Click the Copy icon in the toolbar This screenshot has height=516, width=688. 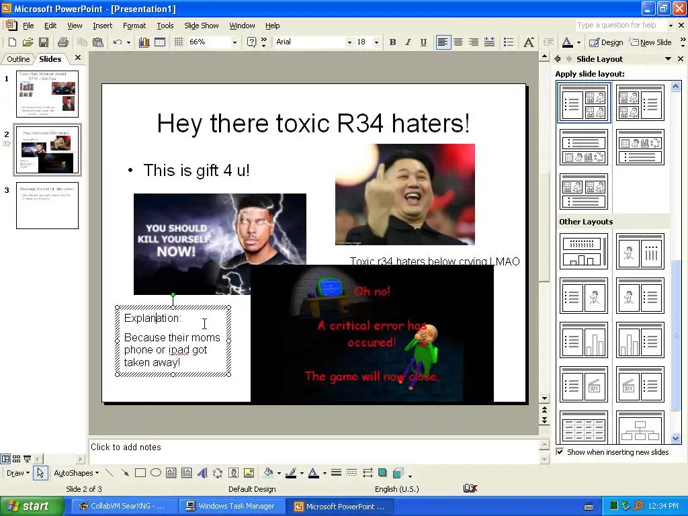coord(82,42)
